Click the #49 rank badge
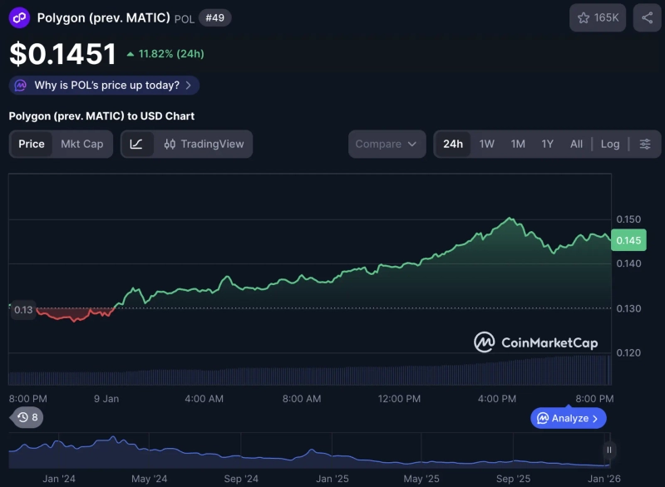The image size is (665, 487). pyautogui.click(x=214, y=17)
